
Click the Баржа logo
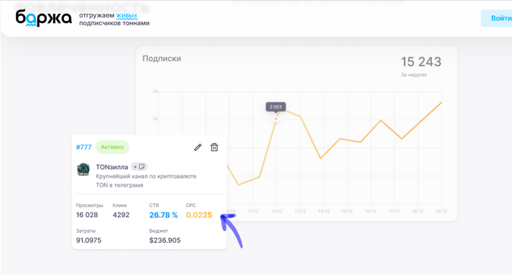coord(44,18)
